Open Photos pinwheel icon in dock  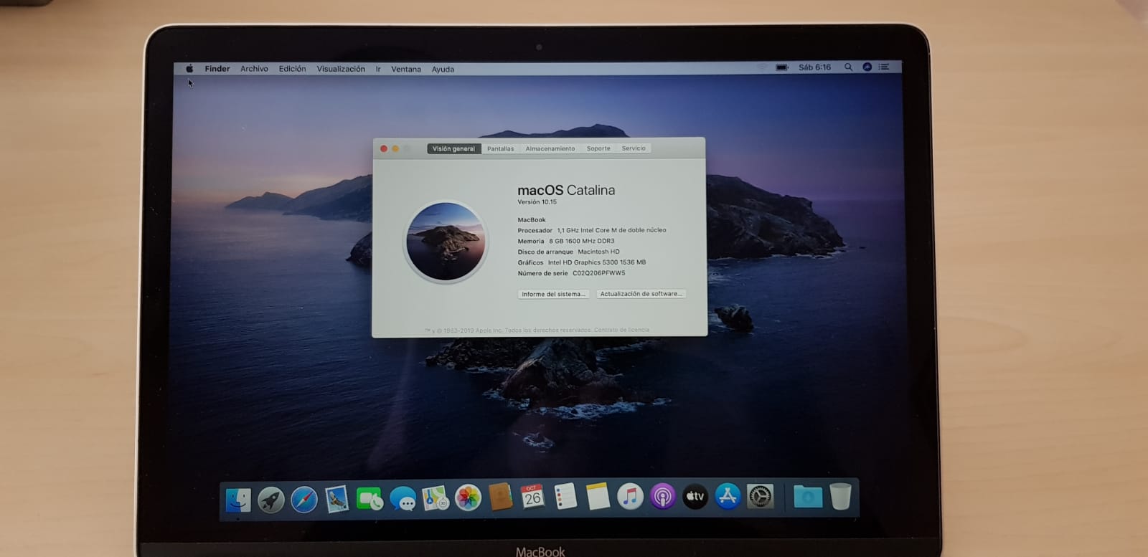[x=468, y=498]
